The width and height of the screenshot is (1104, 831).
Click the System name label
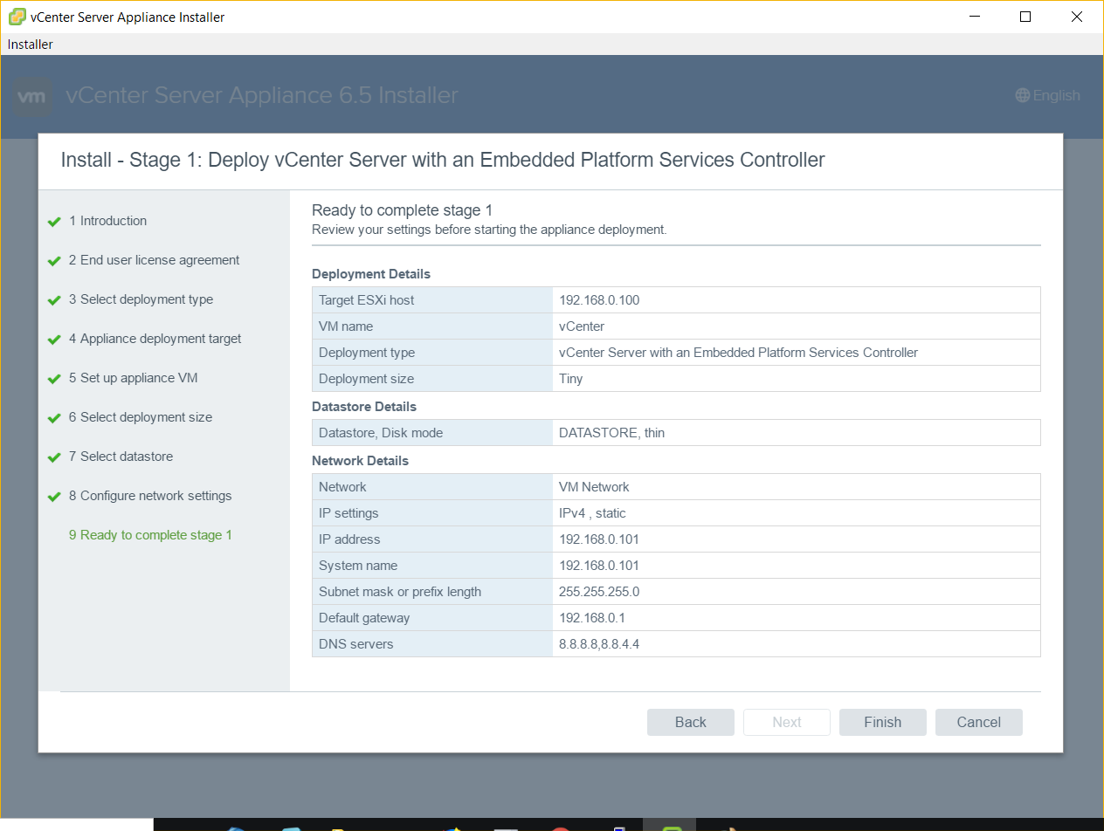point(358,566)
